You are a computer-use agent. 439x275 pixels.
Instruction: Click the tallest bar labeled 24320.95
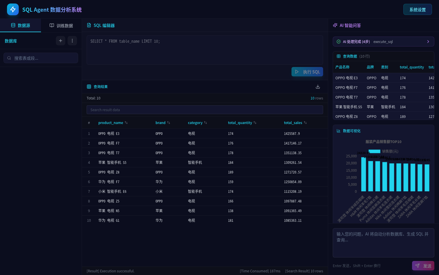(363, 174)
